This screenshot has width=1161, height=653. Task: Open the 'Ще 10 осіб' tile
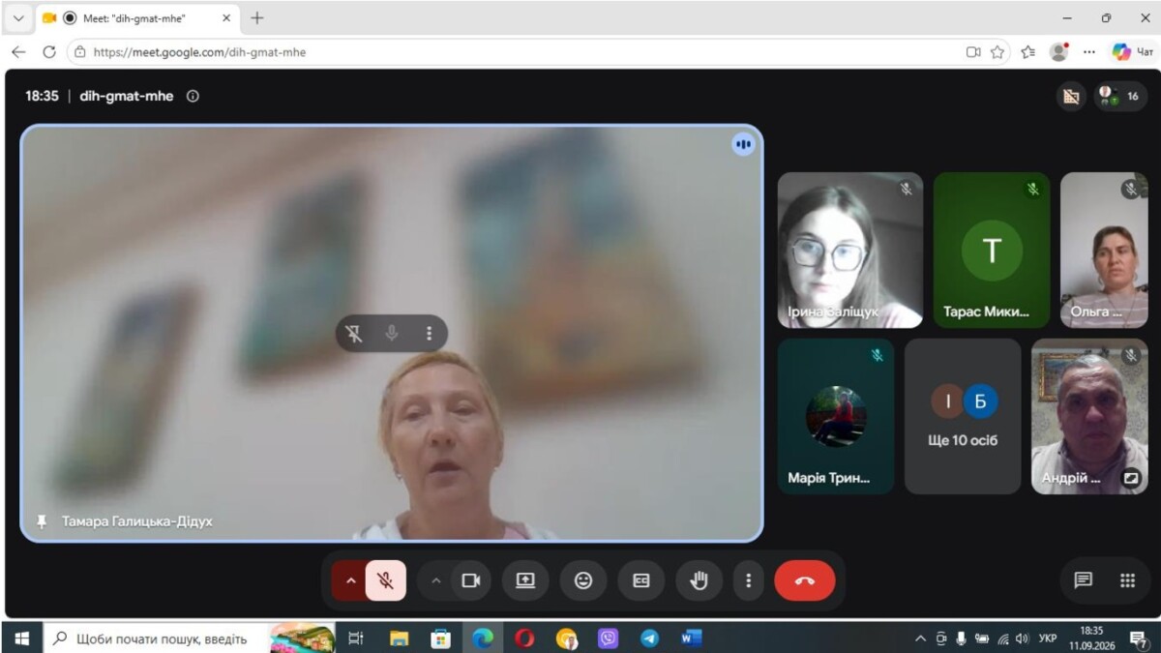963,416
